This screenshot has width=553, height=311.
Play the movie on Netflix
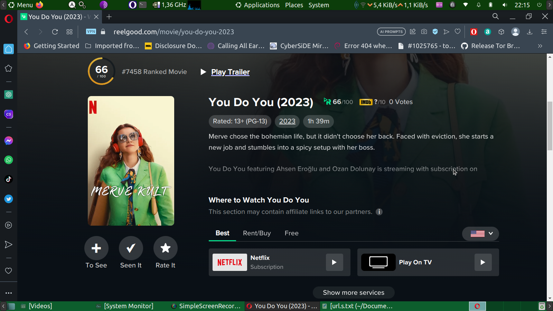tap(335, 262)
